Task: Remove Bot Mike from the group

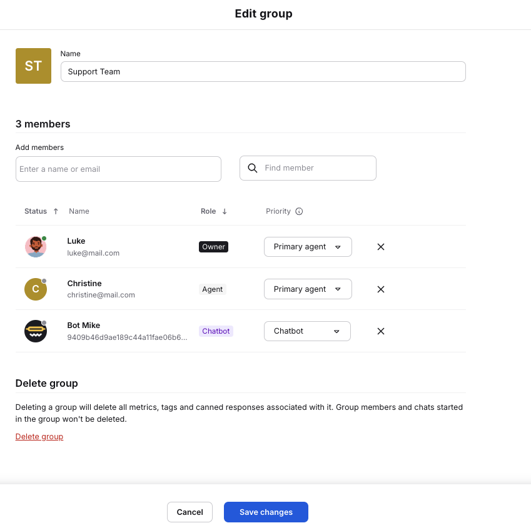Action: click(x=380, y=331)
